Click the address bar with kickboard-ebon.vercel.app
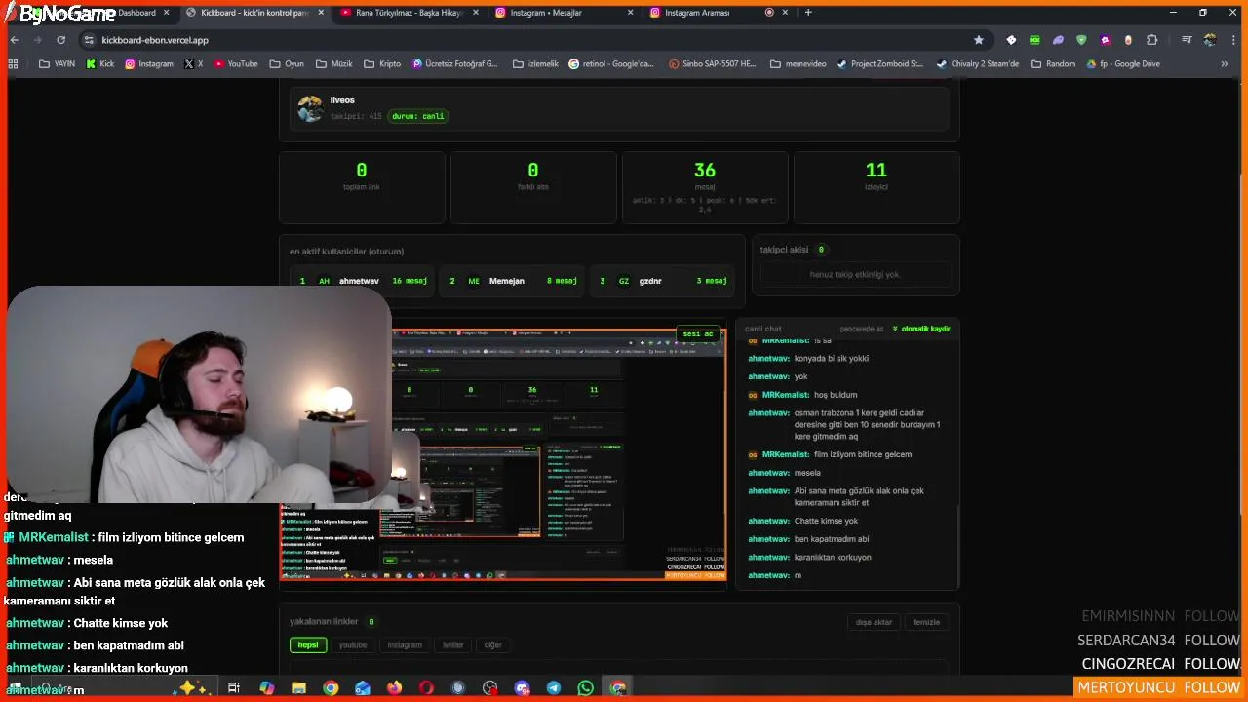This screenshot has height=702, width=1248. tap(526, 40)
